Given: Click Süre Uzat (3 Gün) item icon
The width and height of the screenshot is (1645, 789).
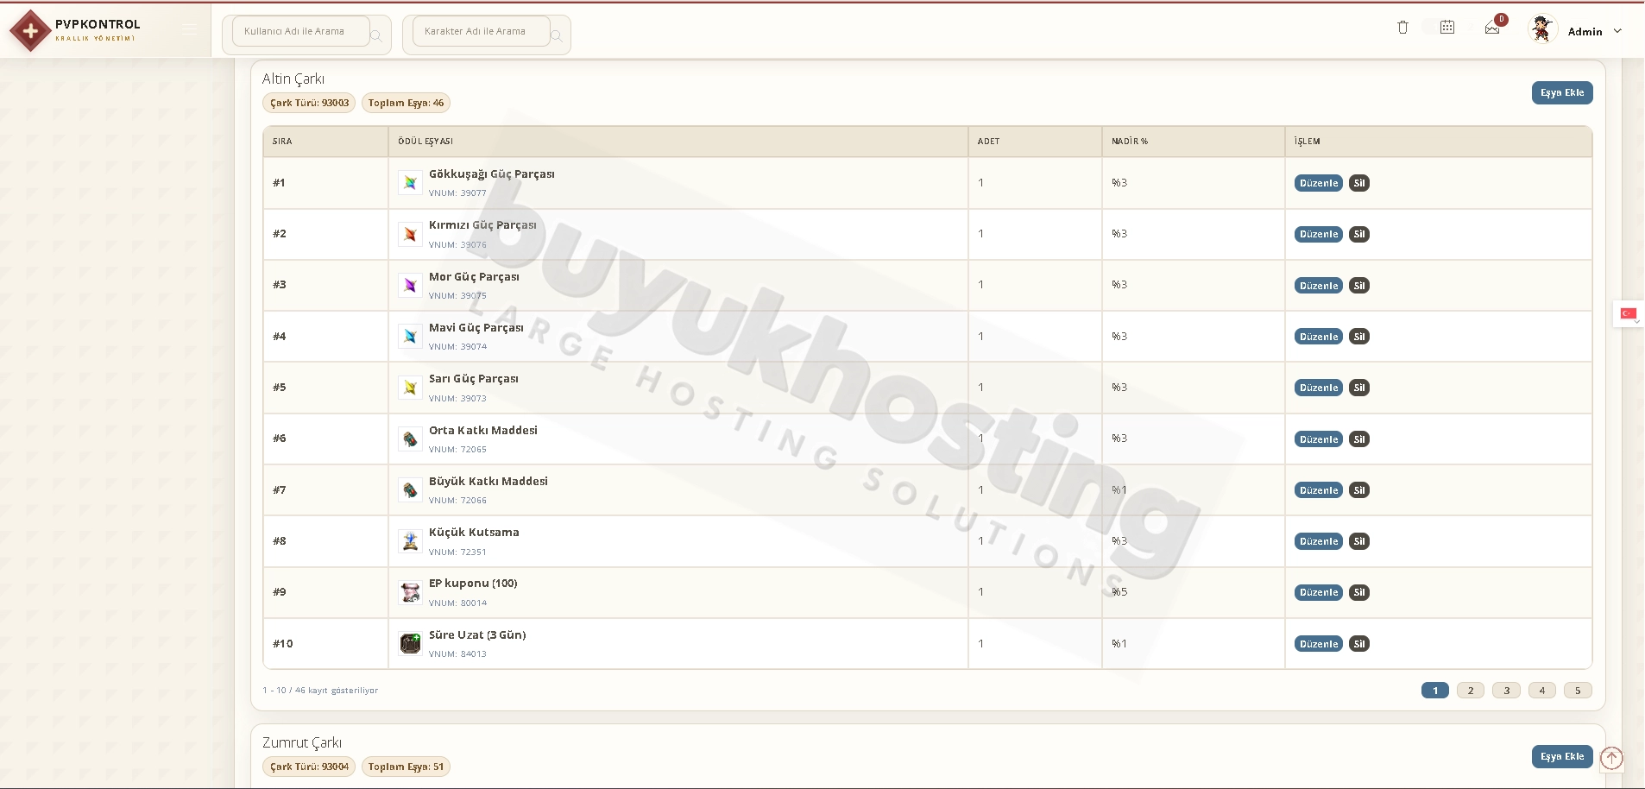Looking at the screenshot, I should tap(410, 643).
